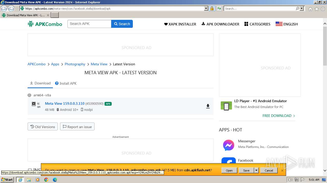Click the download arrow icon for Meta View

pyautogui.click(x=208, y=106)
